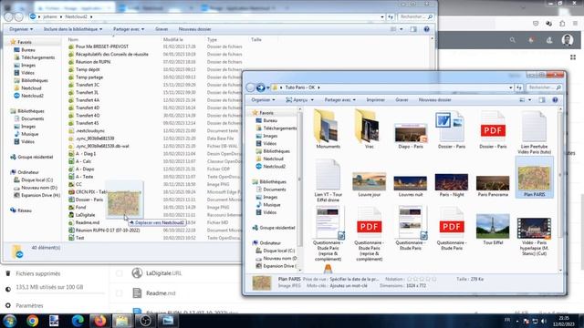Select the Paris Panorama image
The width and height of the screenshot is (584, 328).
click(493, 186)
